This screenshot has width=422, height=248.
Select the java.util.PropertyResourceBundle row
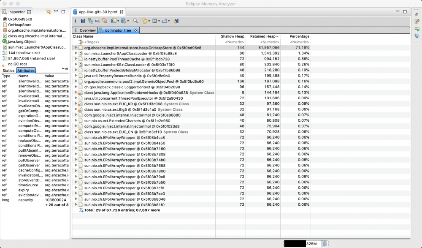click(191, 76)
